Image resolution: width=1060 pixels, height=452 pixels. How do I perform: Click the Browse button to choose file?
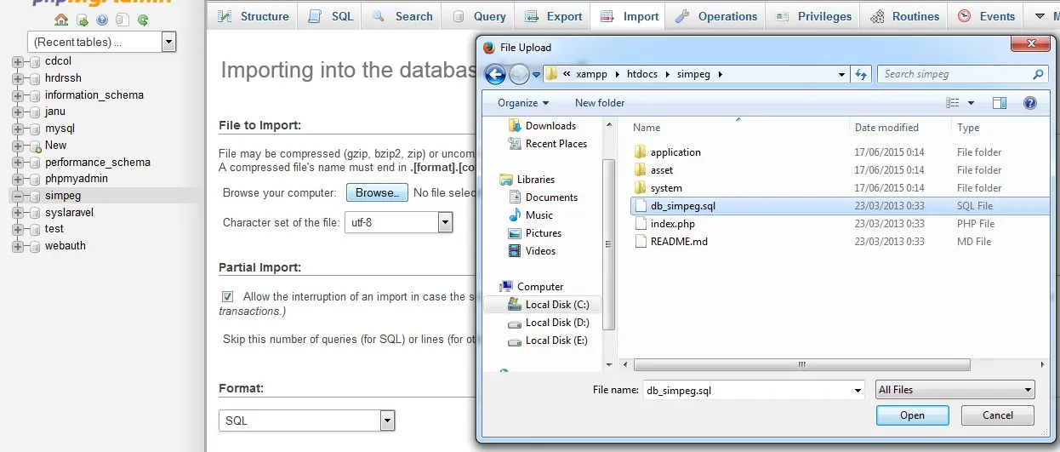click(377, 193)
